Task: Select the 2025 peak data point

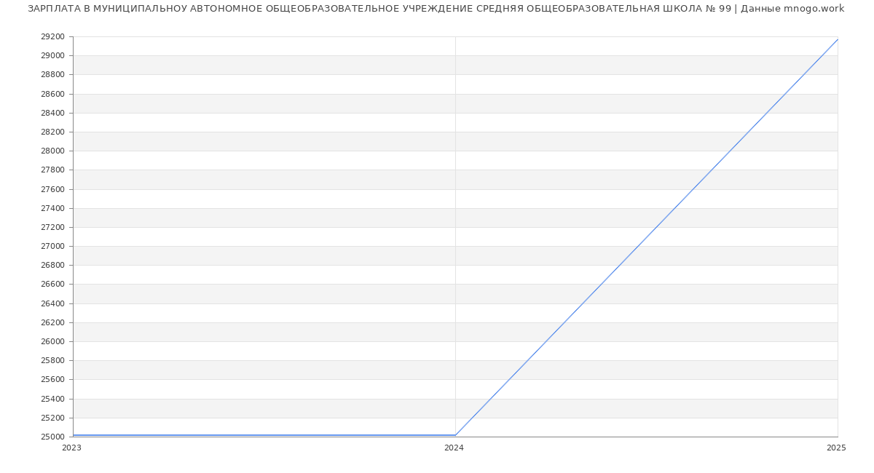Action: 838,39
